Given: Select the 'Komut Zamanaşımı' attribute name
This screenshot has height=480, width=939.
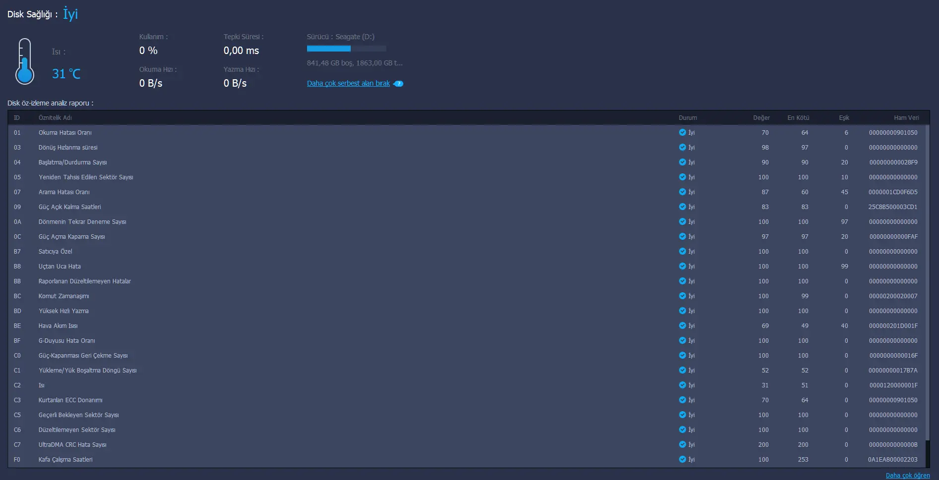Looking at the screenshot, I should [x=63, y=296].
